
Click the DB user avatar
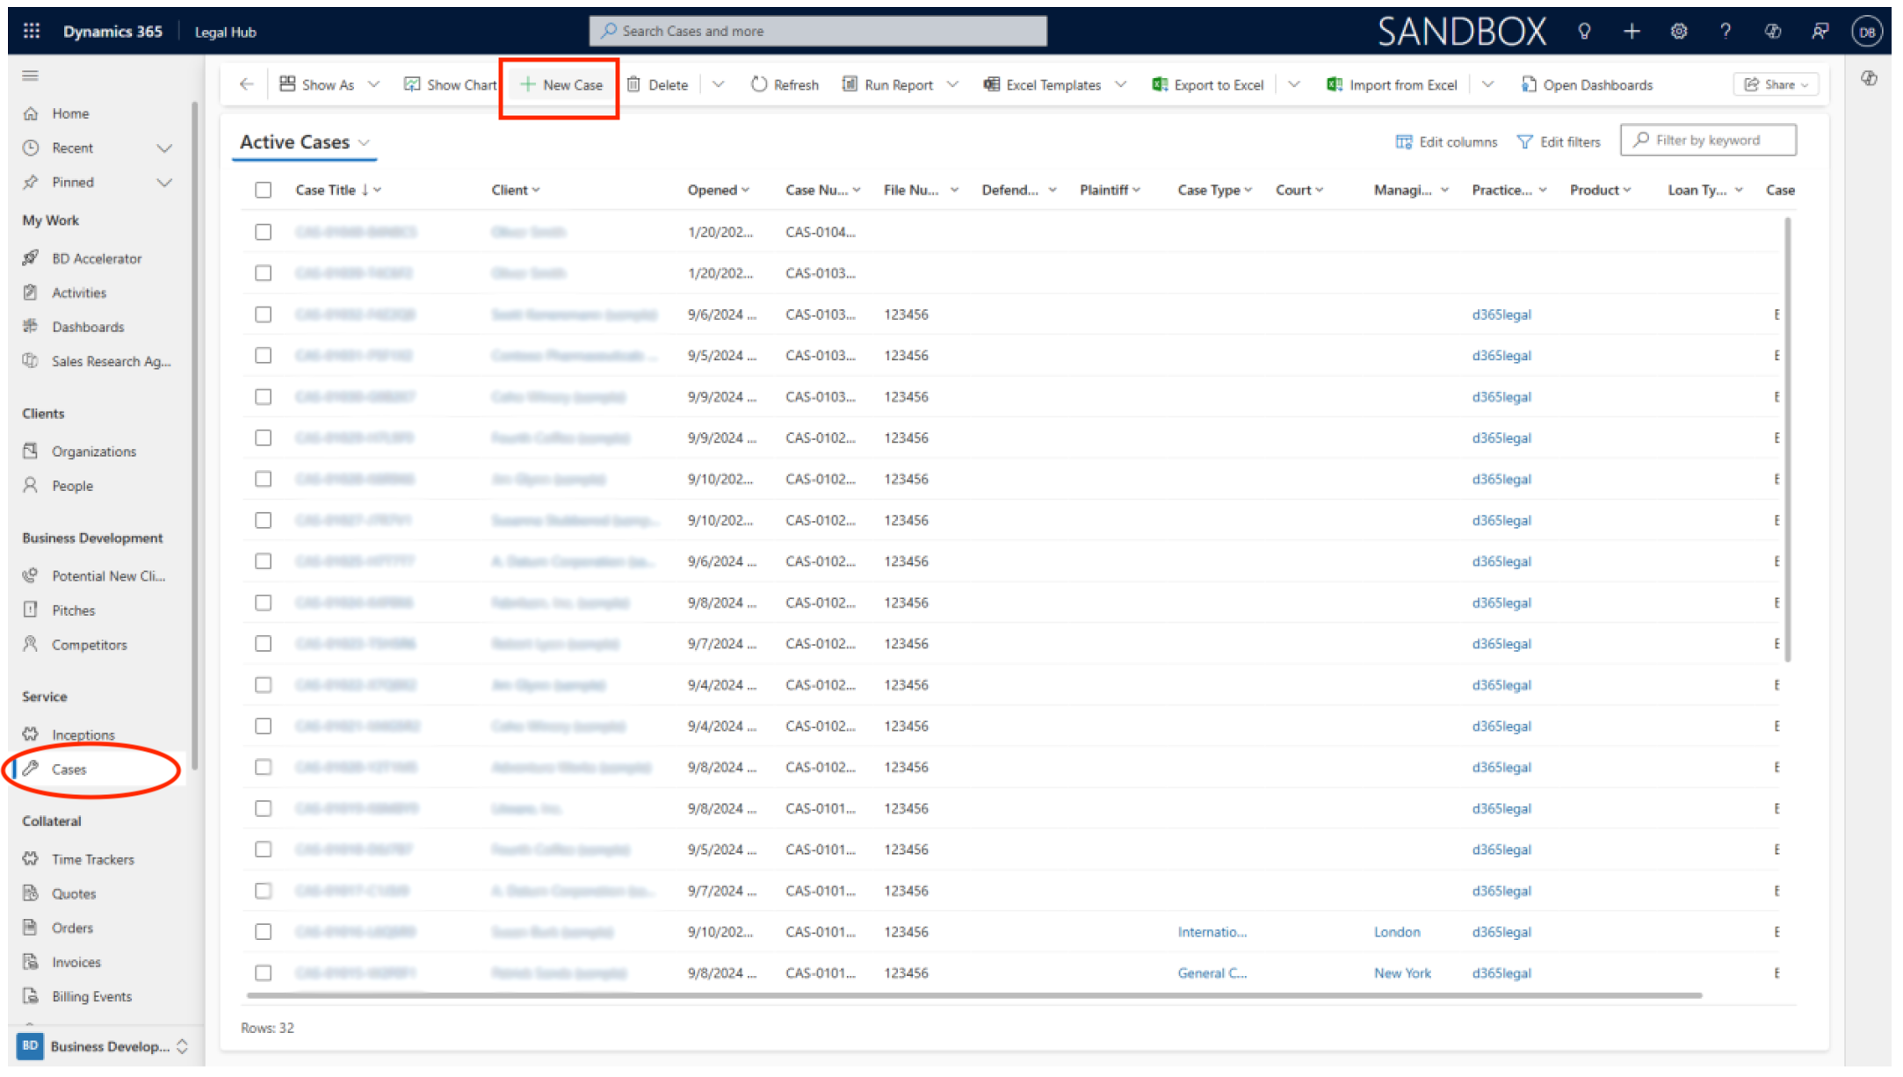[1866, 32]
